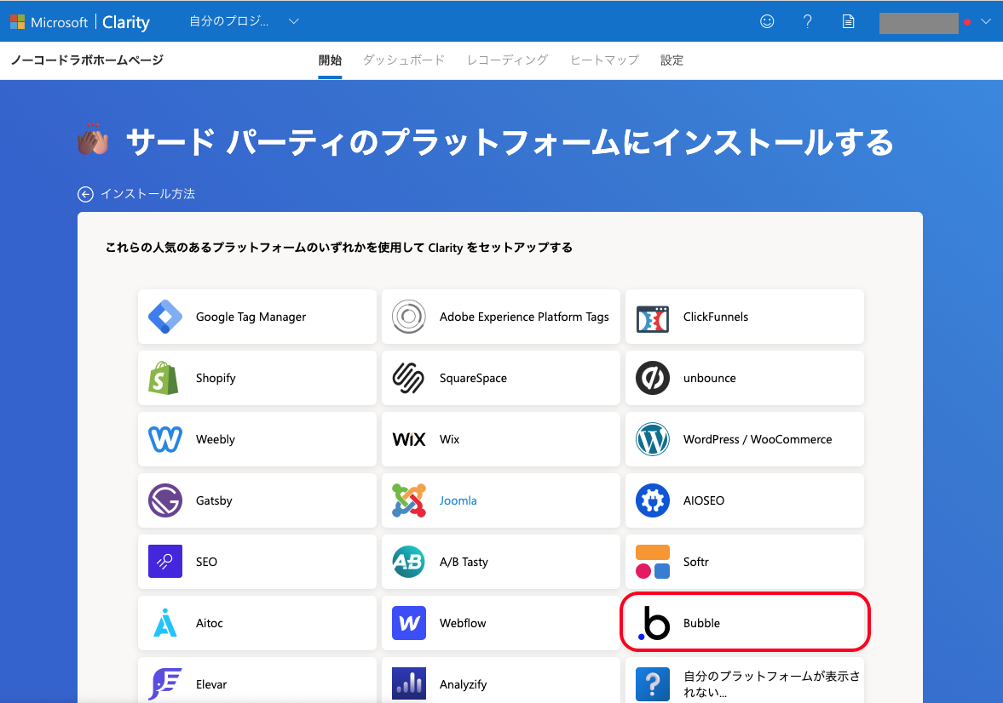The width and height of the screenshot is (1003, 703).
Task: Open the feedback smiley icon
Action: coord(767,21)
